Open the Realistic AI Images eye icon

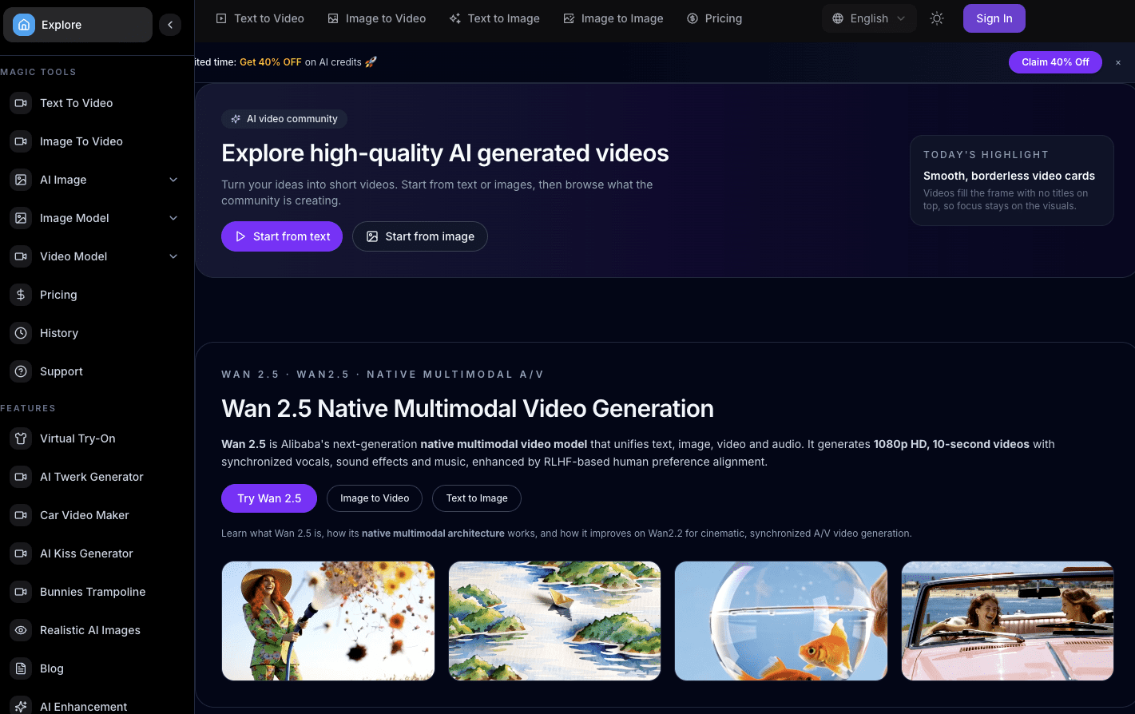point(20,630)
